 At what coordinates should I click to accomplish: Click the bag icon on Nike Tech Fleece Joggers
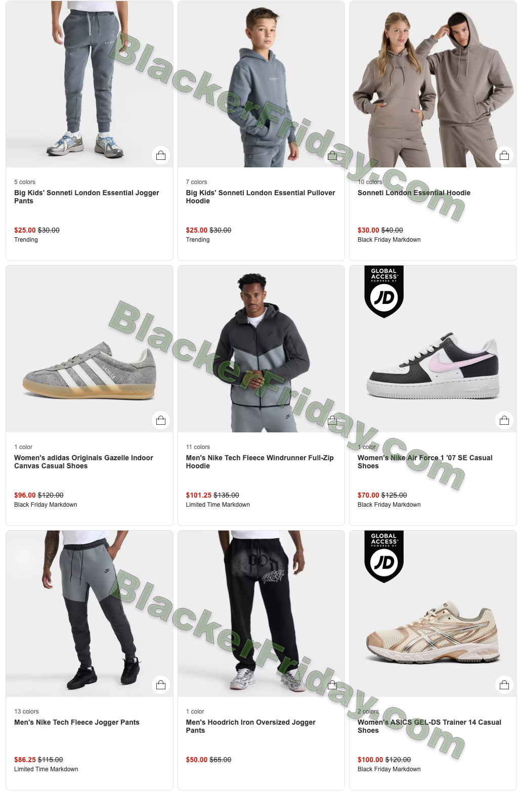click(161, 685)
